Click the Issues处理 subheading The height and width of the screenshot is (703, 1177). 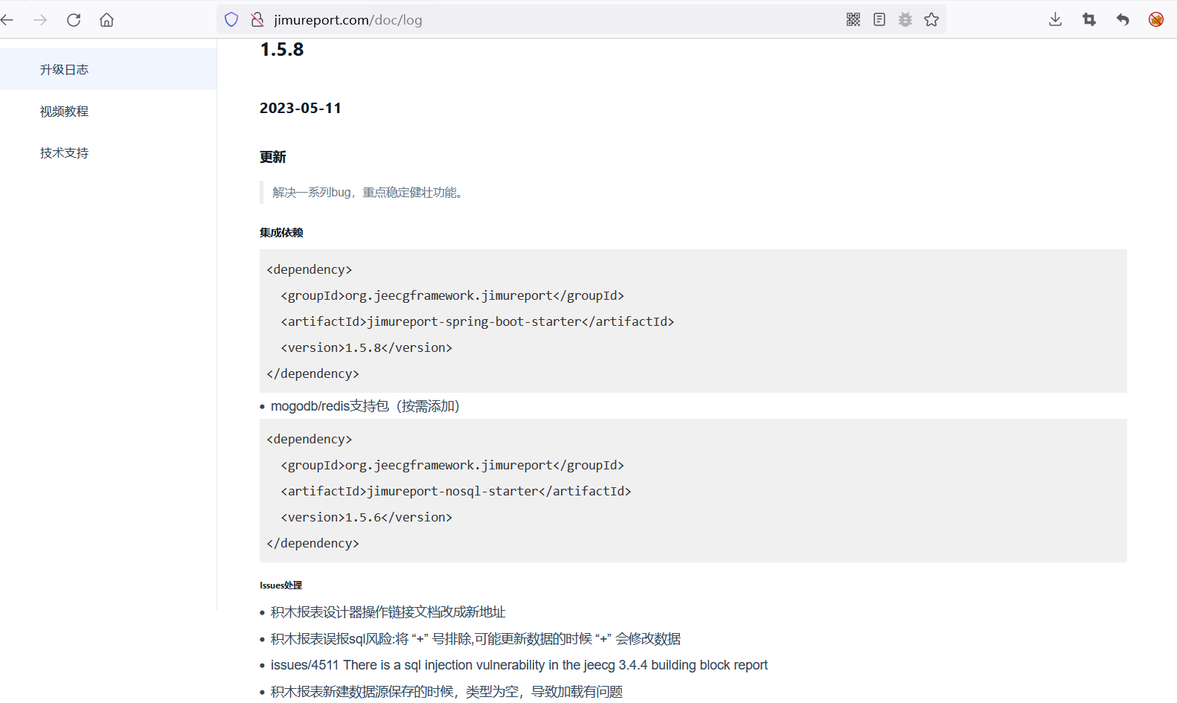click(x=281, y=585)
